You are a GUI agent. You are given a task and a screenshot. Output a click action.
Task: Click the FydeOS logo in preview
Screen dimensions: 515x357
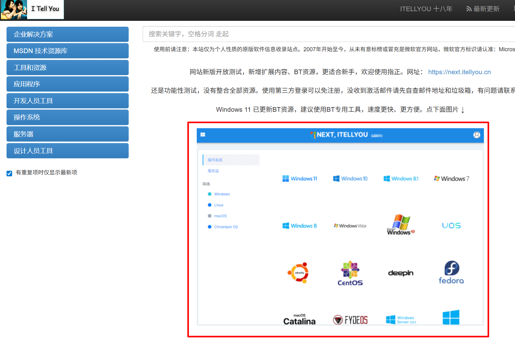[350, 320]
